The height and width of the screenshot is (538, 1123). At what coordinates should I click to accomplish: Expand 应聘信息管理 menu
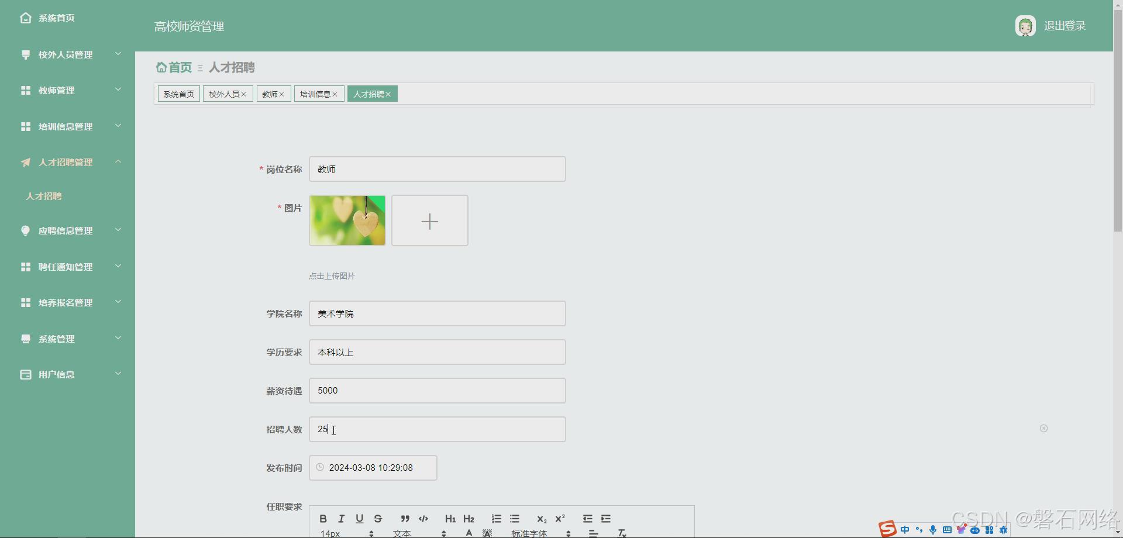coord(67,230)
